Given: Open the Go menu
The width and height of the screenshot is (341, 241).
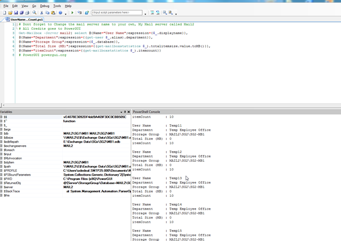Looking at the screenshot, I should (x=34, y=6).
